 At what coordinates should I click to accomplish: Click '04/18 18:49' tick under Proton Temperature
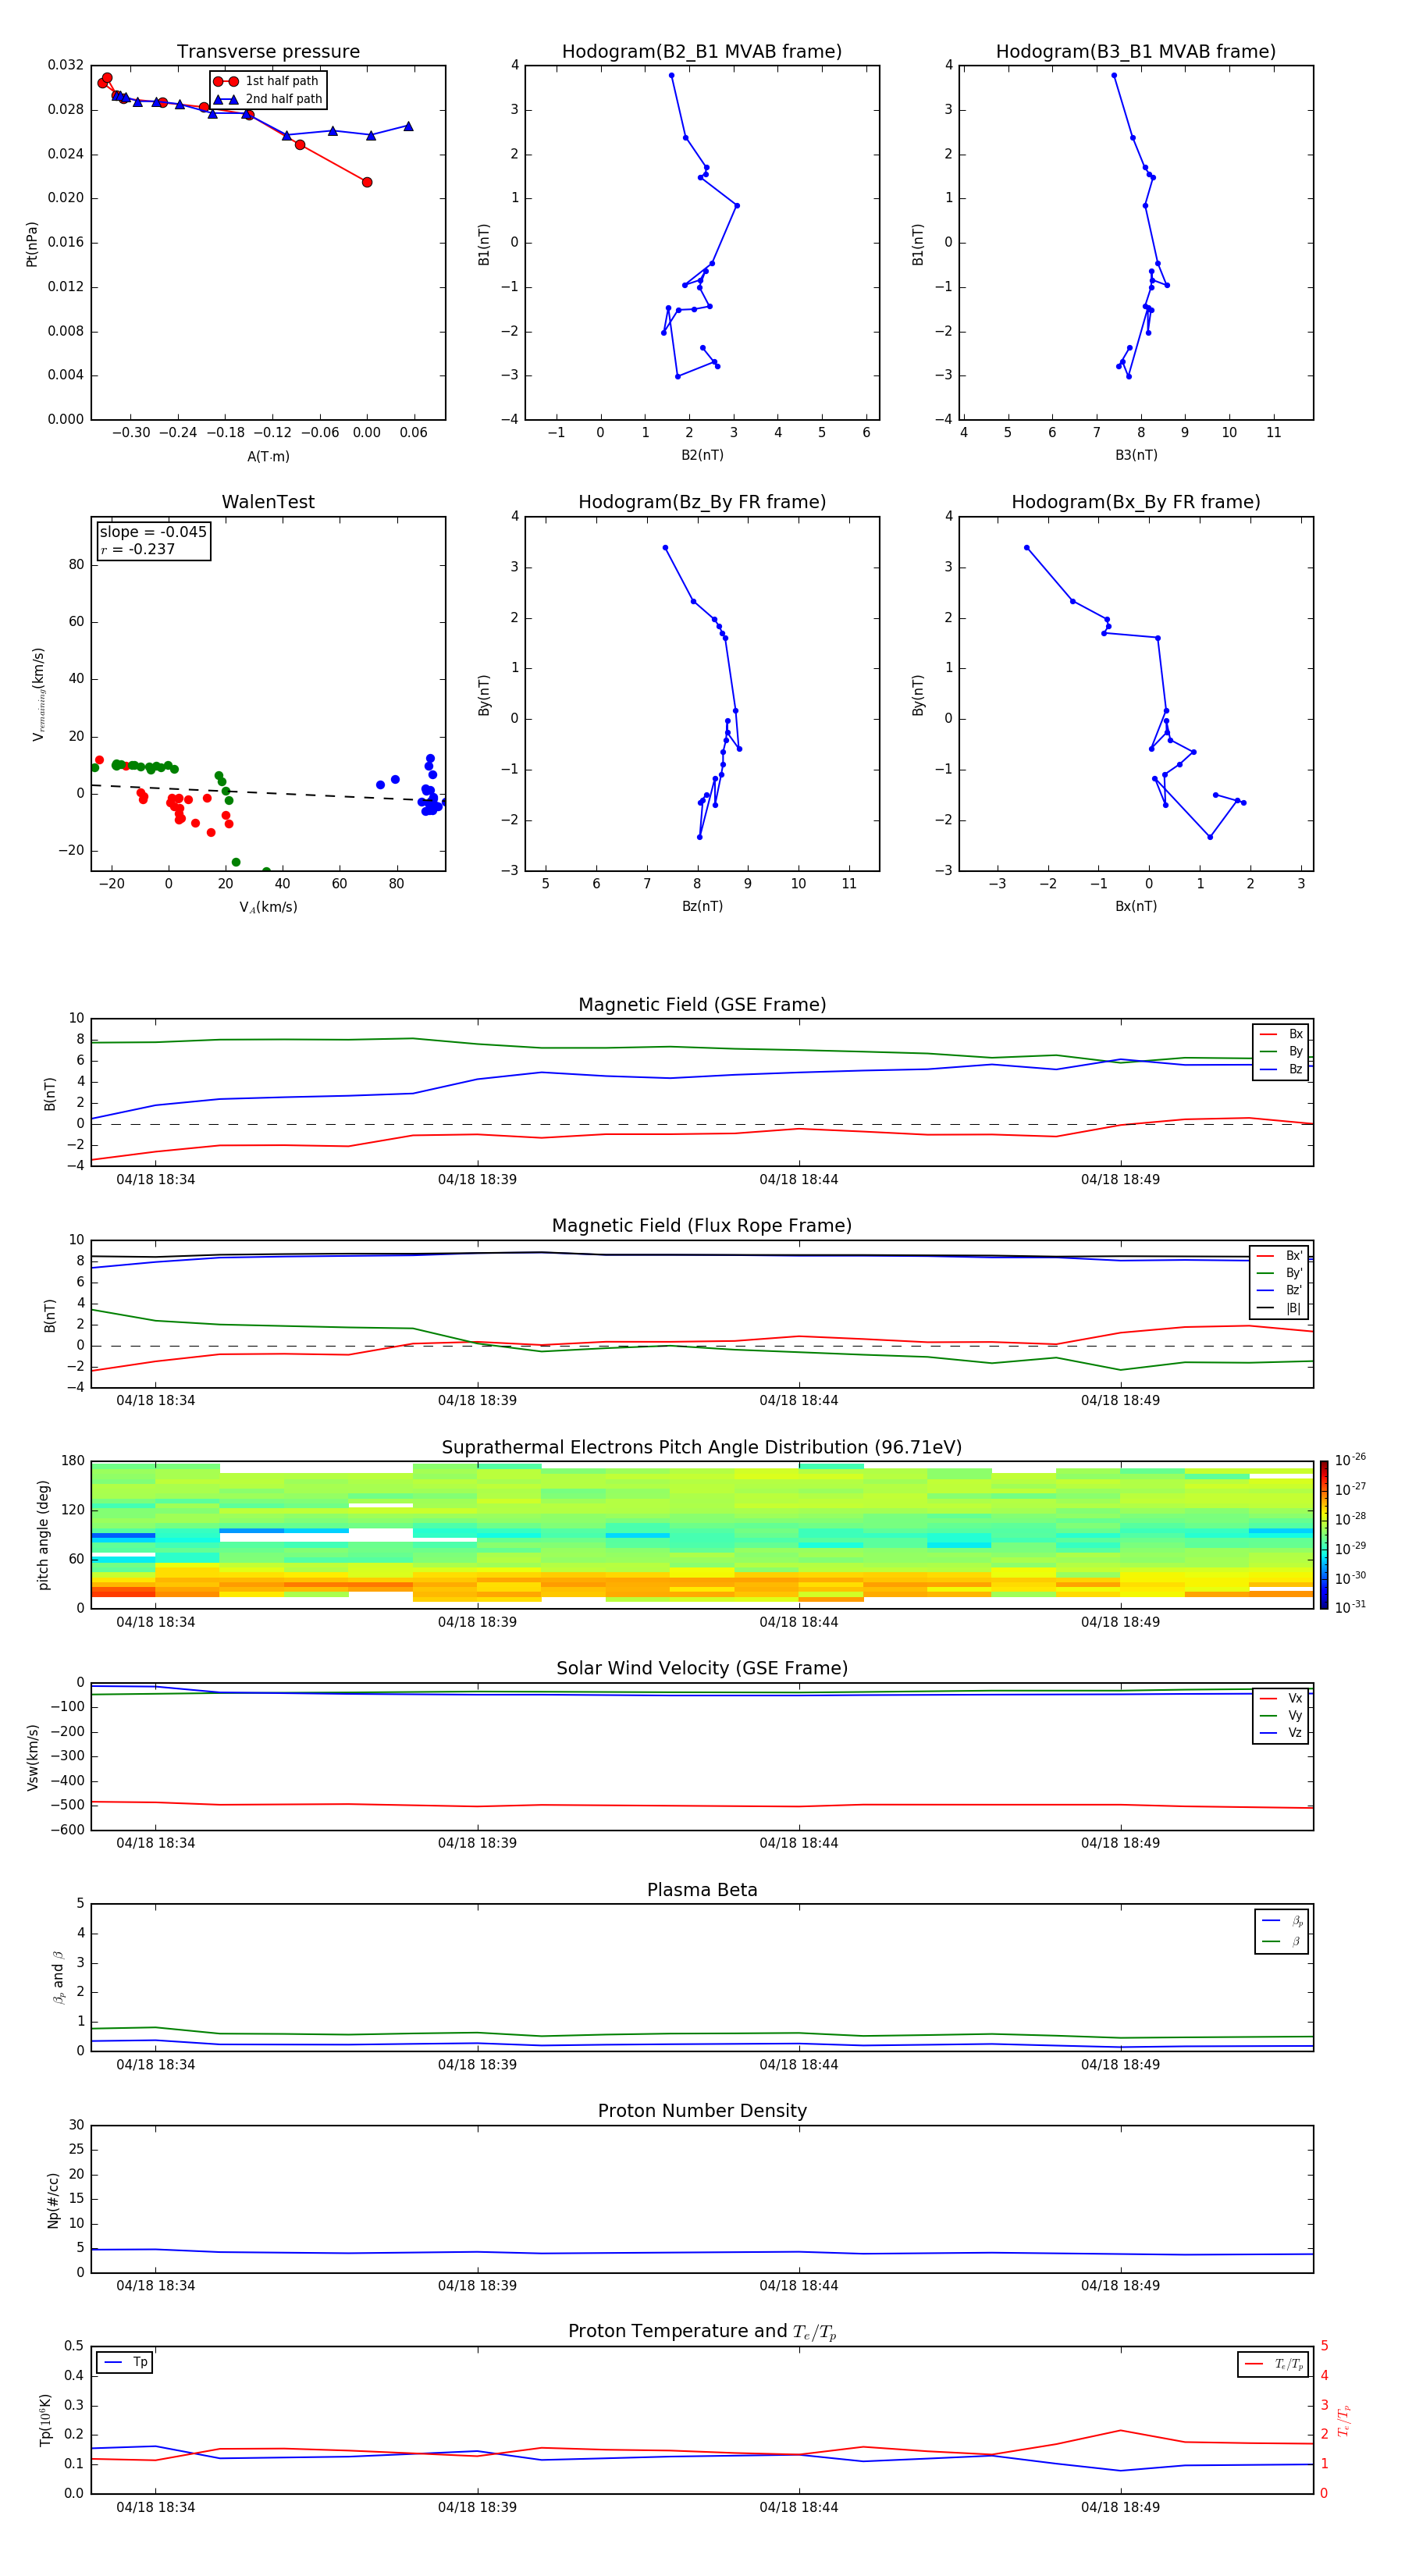pyautogui.click(x=1120, y=2507)
